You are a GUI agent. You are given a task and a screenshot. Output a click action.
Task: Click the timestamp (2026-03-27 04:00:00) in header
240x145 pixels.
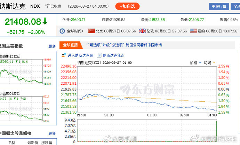[x=88, y=6]
